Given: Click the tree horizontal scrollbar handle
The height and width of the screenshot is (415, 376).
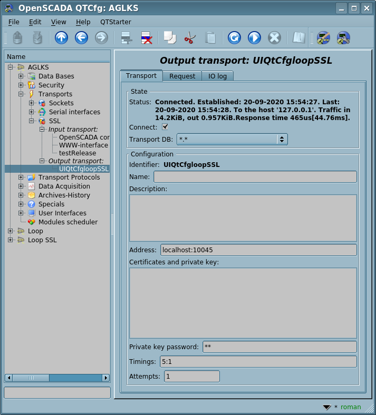Looking at the screenshot, I should coord(31,378).
